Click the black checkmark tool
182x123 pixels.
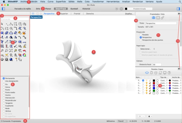16,46
